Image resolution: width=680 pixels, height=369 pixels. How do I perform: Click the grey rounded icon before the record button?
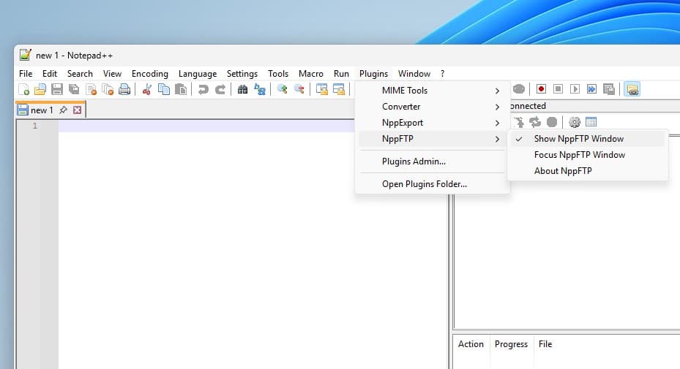pyautogui.click(x=519, y=89)
